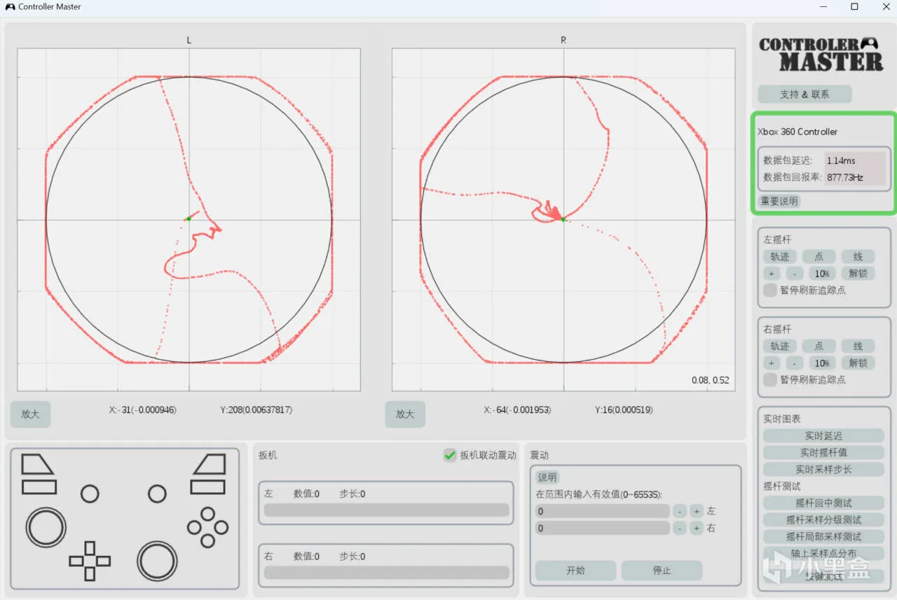Click the 877.73Hz report rate value
Viewport: 897px width, 600px height.
click(844, 177)
